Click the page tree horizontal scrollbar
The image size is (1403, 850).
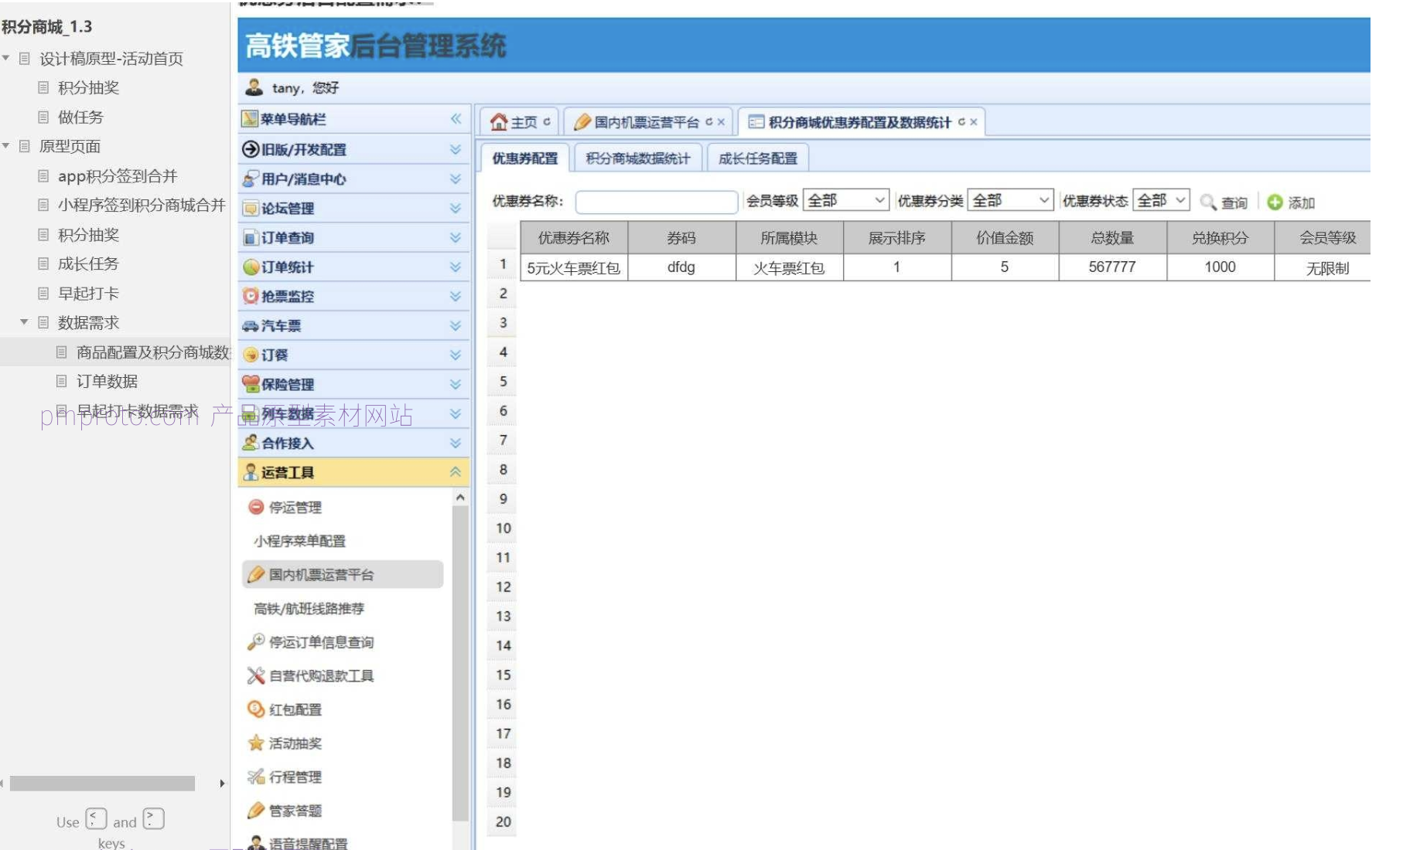click(x=102, y=783)
